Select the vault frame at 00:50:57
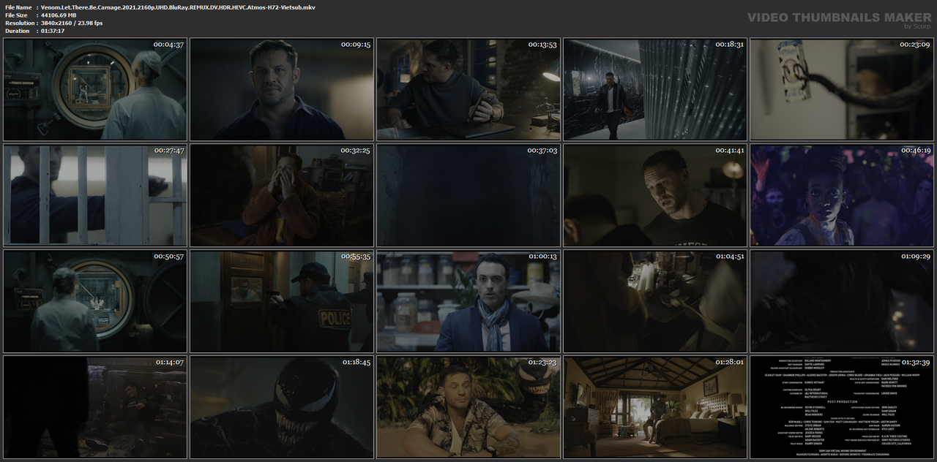Image resolution: width=937 pixels, height=462 pixels. (95, 301)
